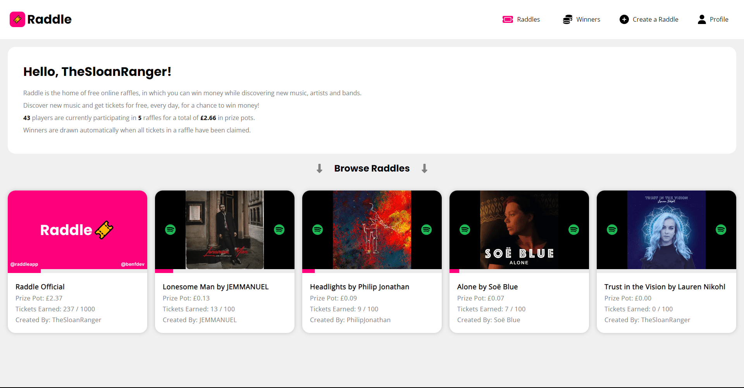Screen dimensions: 744x388
Task: Click left Spotify icon on Lonesome Man card
Action: point(170,230)
